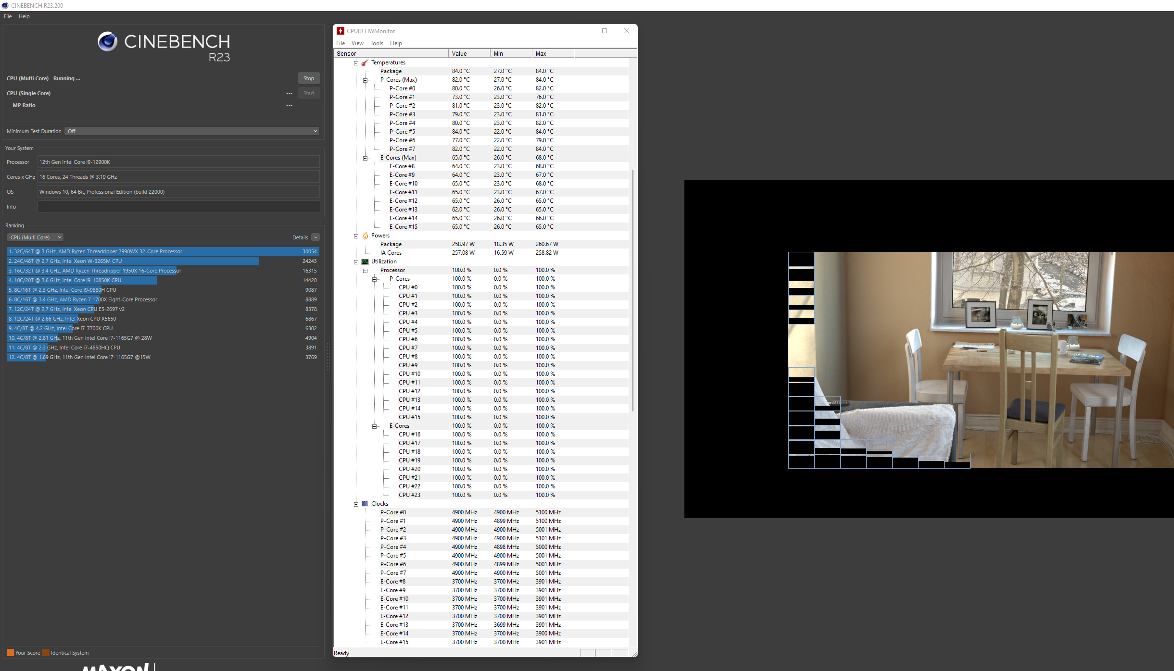Click the Identical System legend swatch
Image resolution: width=1174 pixels, height=671 pixels.
click(46, 653)
